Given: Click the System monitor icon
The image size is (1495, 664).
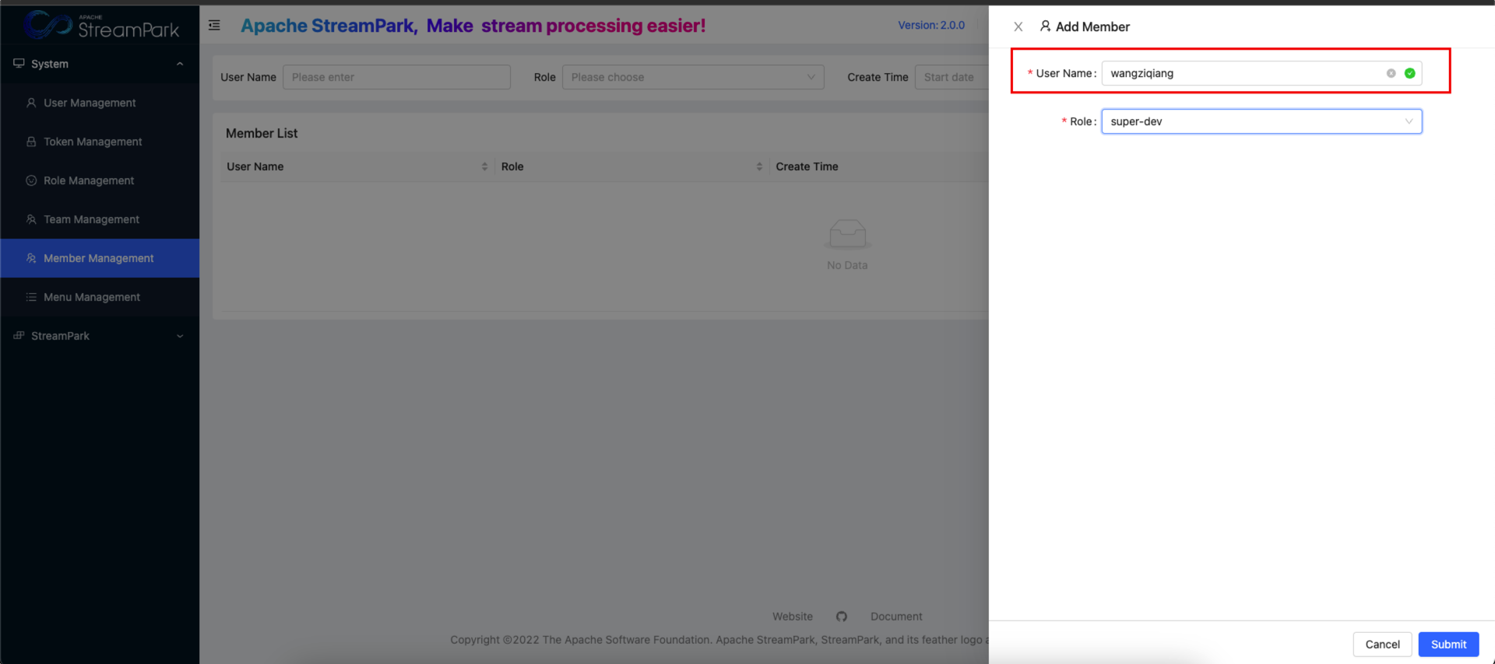Looking at the screenshot, I should point(19,64).
